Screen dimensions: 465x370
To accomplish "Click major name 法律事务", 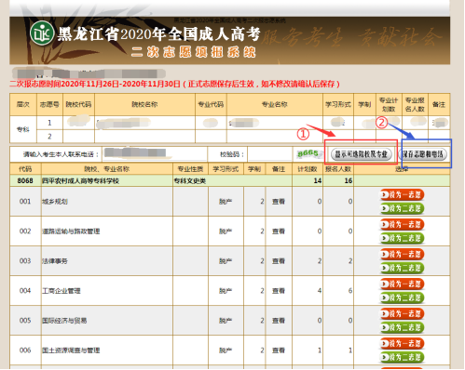I will [55, 261].
